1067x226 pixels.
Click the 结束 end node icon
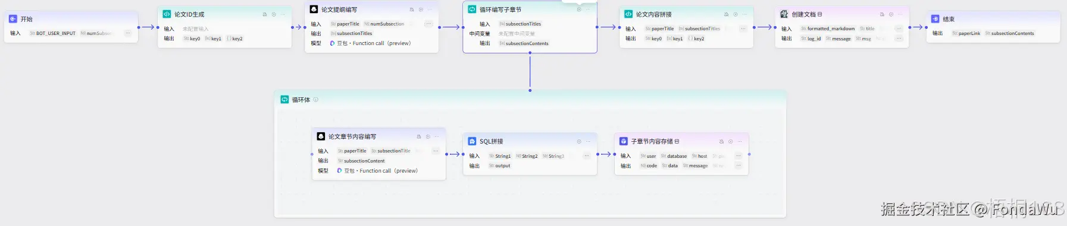(935, 19)
